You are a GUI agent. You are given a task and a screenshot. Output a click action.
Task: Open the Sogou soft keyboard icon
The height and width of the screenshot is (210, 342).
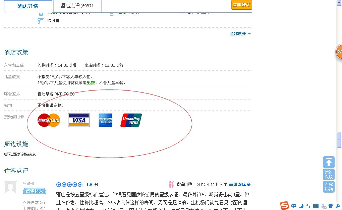click(x=316, y=206)
